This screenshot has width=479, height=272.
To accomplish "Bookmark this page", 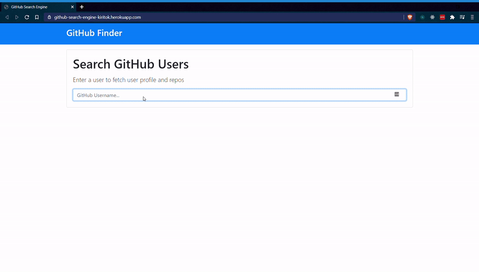I will point(37,18).
